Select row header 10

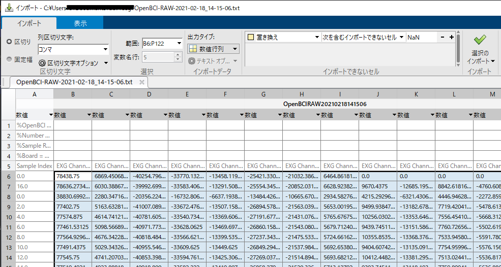(9, 217)
